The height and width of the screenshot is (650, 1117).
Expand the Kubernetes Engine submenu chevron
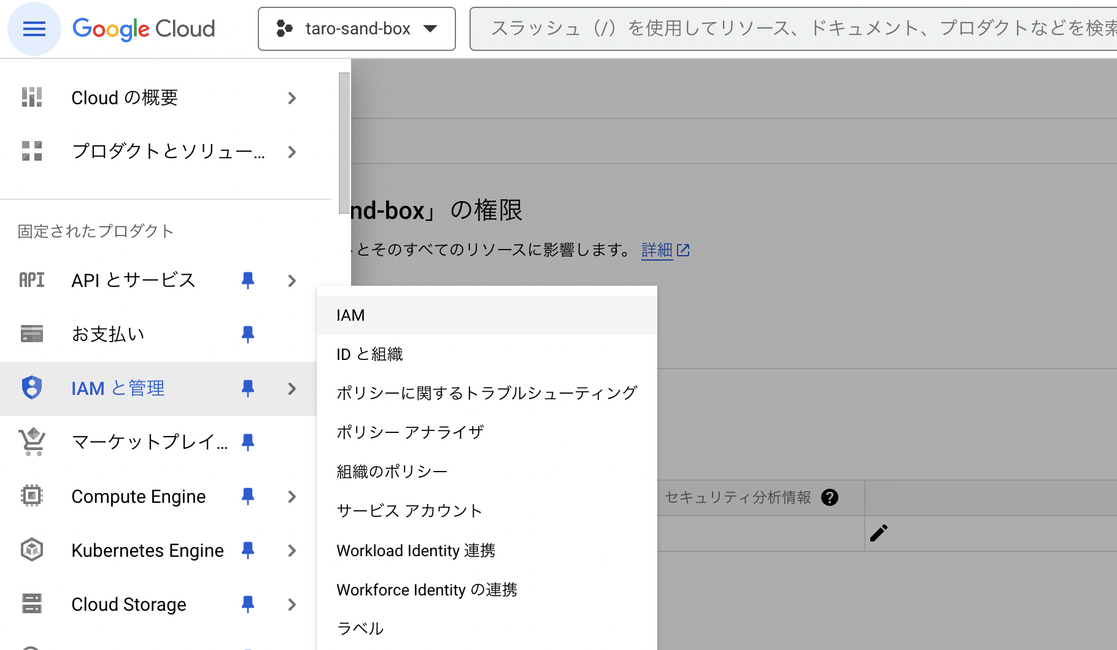[x=292, y=551]
